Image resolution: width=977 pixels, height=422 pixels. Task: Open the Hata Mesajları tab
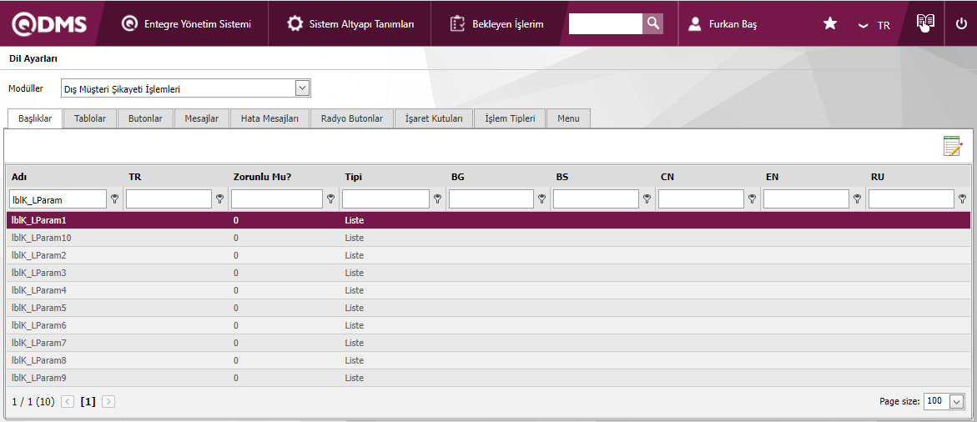pos(269,118)
